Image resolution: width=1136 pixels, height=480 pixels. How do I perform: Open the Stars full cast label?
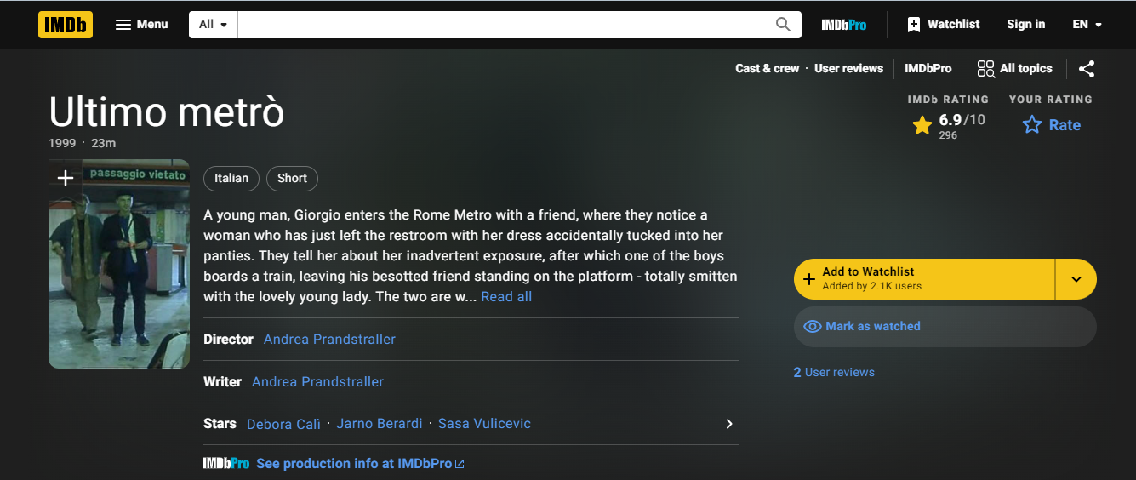point(220,423)
